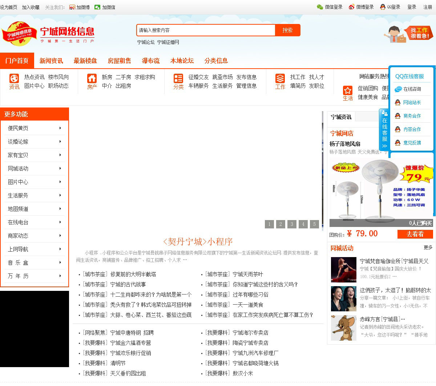Click the 找工作很着急 banner graphic
The height and width of the screenshot is (386, 436).
point(409,34)
